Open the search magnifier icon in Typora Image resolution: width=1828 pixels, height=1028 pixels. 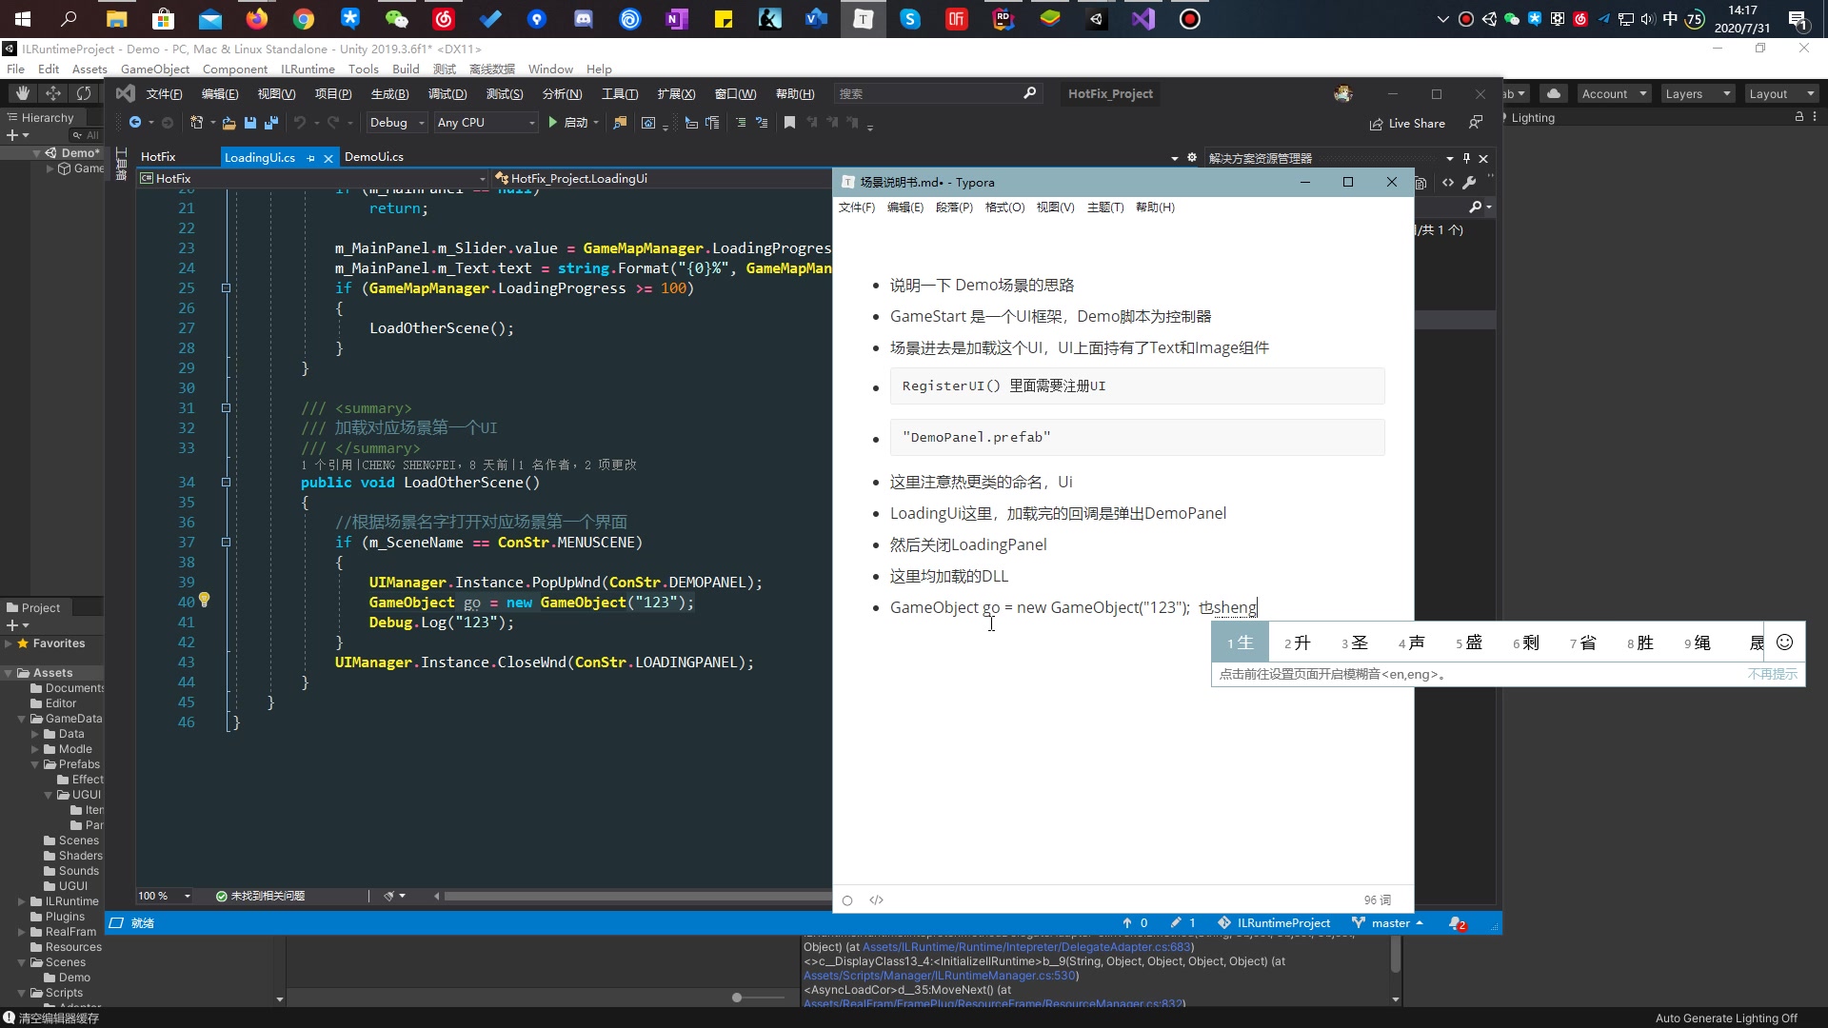tap(1477, 207)
